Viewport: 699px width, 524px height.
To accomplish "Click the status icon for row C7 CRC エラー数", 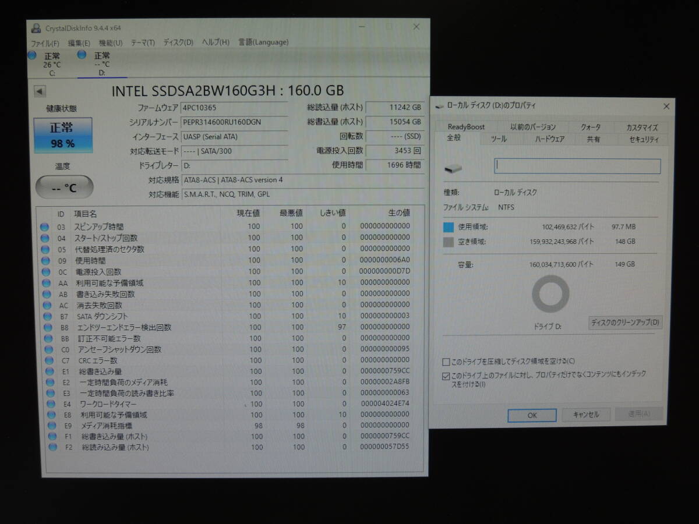I will click(49, 360).
